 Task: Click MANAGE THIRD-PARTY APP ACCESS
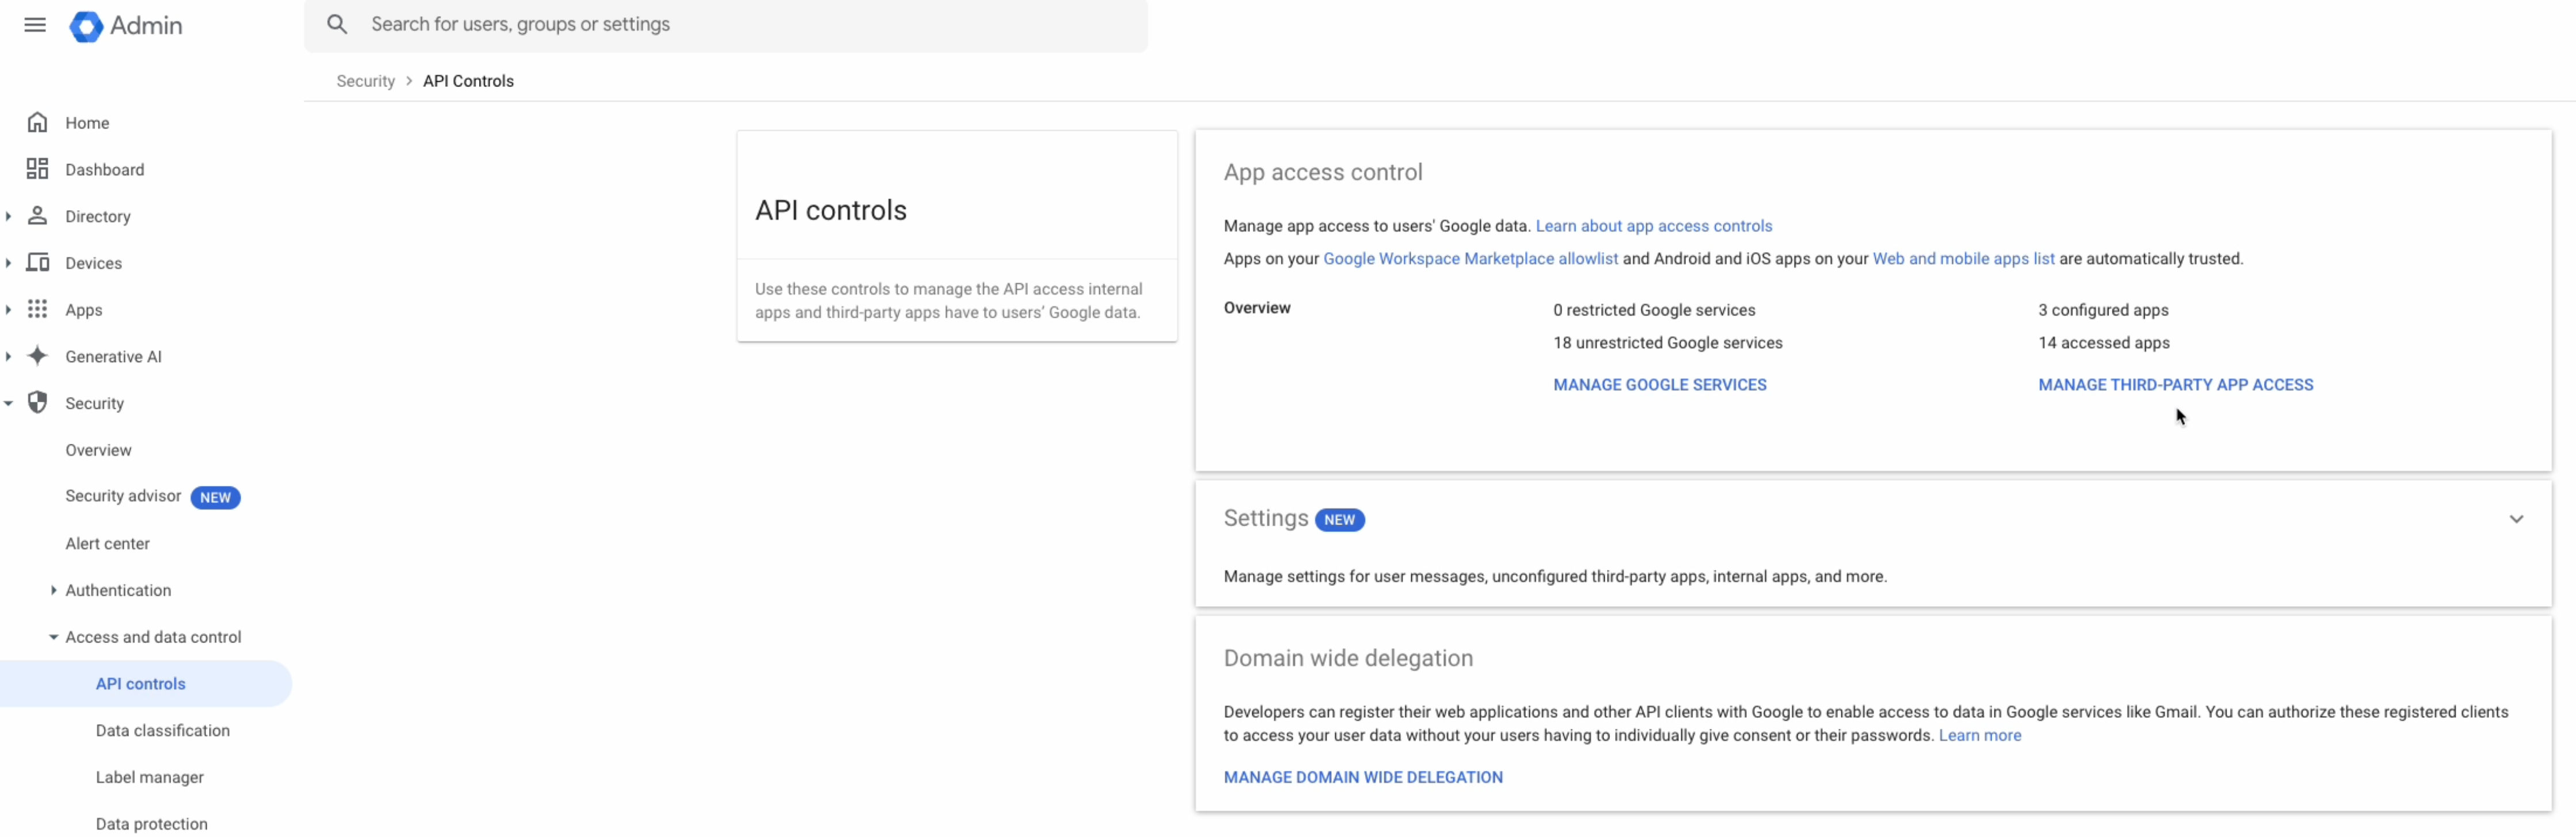pos(2175,385)
